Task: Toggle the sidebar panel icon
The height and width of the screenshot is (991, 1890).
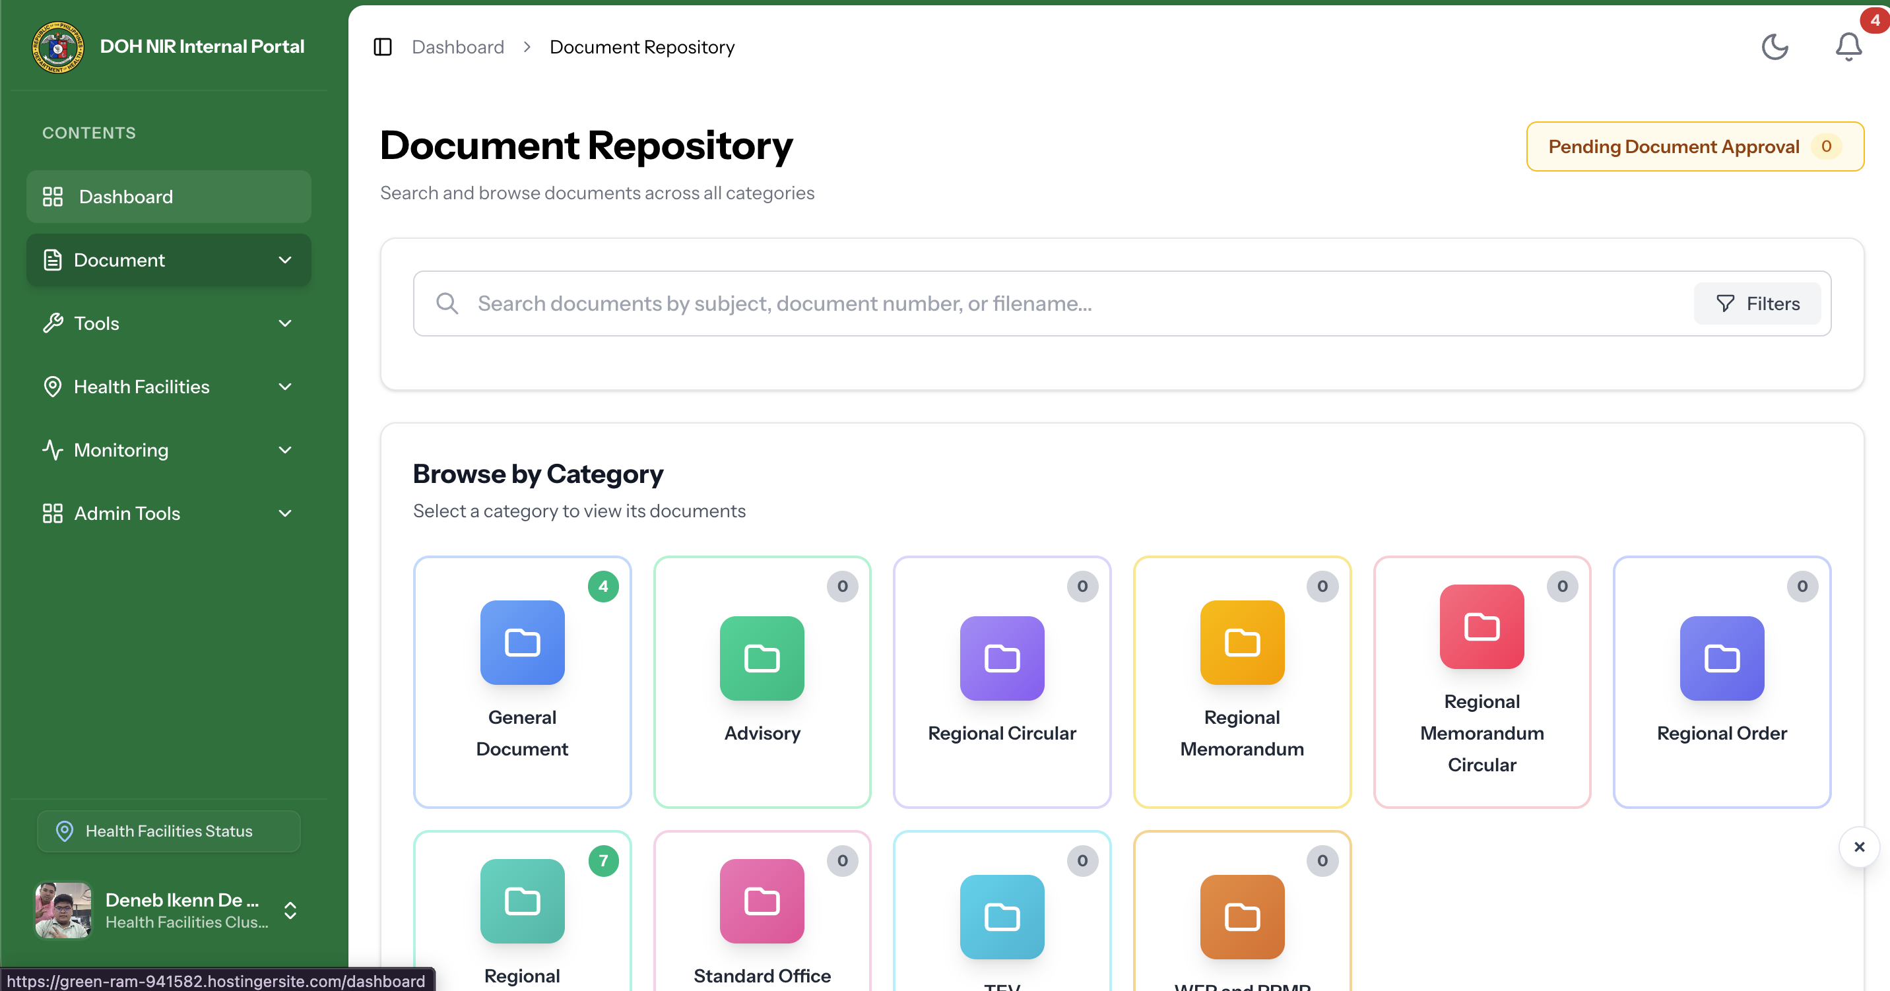Action: [x=382, y=47]
